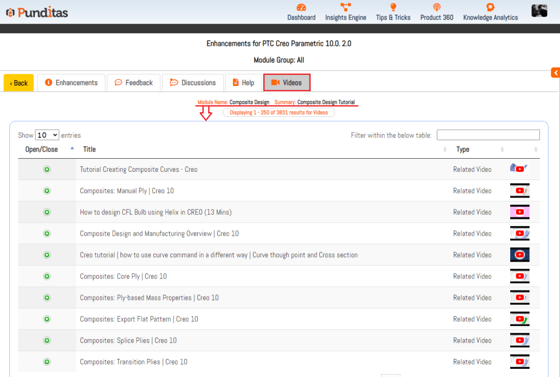
Task: Expand the orange side panel arrow
Action: 555,73
